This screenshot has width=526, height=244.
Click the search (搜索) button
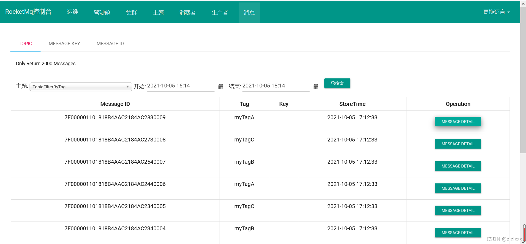pyautogui.click(x=337, y=83)
